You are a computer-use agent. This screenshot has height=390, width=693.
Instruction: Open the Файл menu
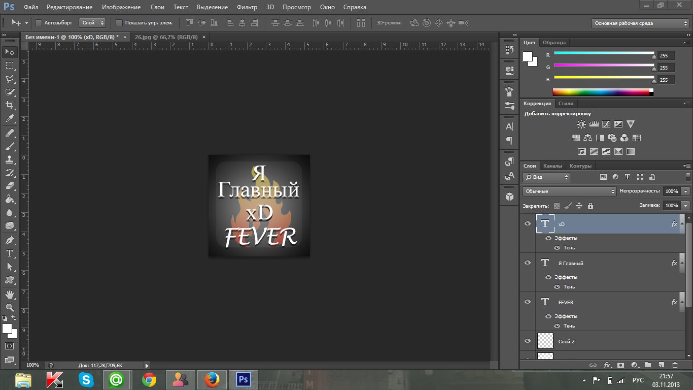pos(30,7)
